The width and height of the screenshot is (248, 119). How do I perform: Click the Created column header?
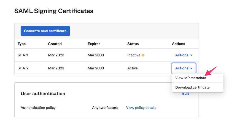(x=55, y=44)
